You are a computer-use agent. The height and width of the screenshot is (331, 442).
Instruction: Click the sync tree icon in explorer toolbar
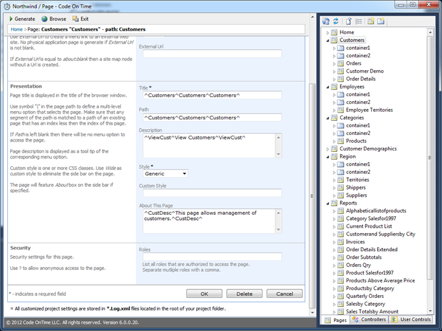tap(326, 21)
